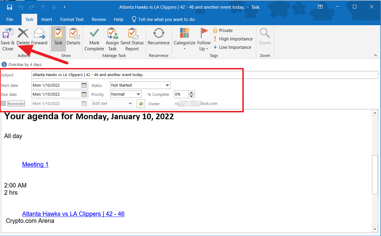Open Atlanta Hawks vs LA Clippers link
381x236 pixels.
pyautogui.click(x=73, y=214)
